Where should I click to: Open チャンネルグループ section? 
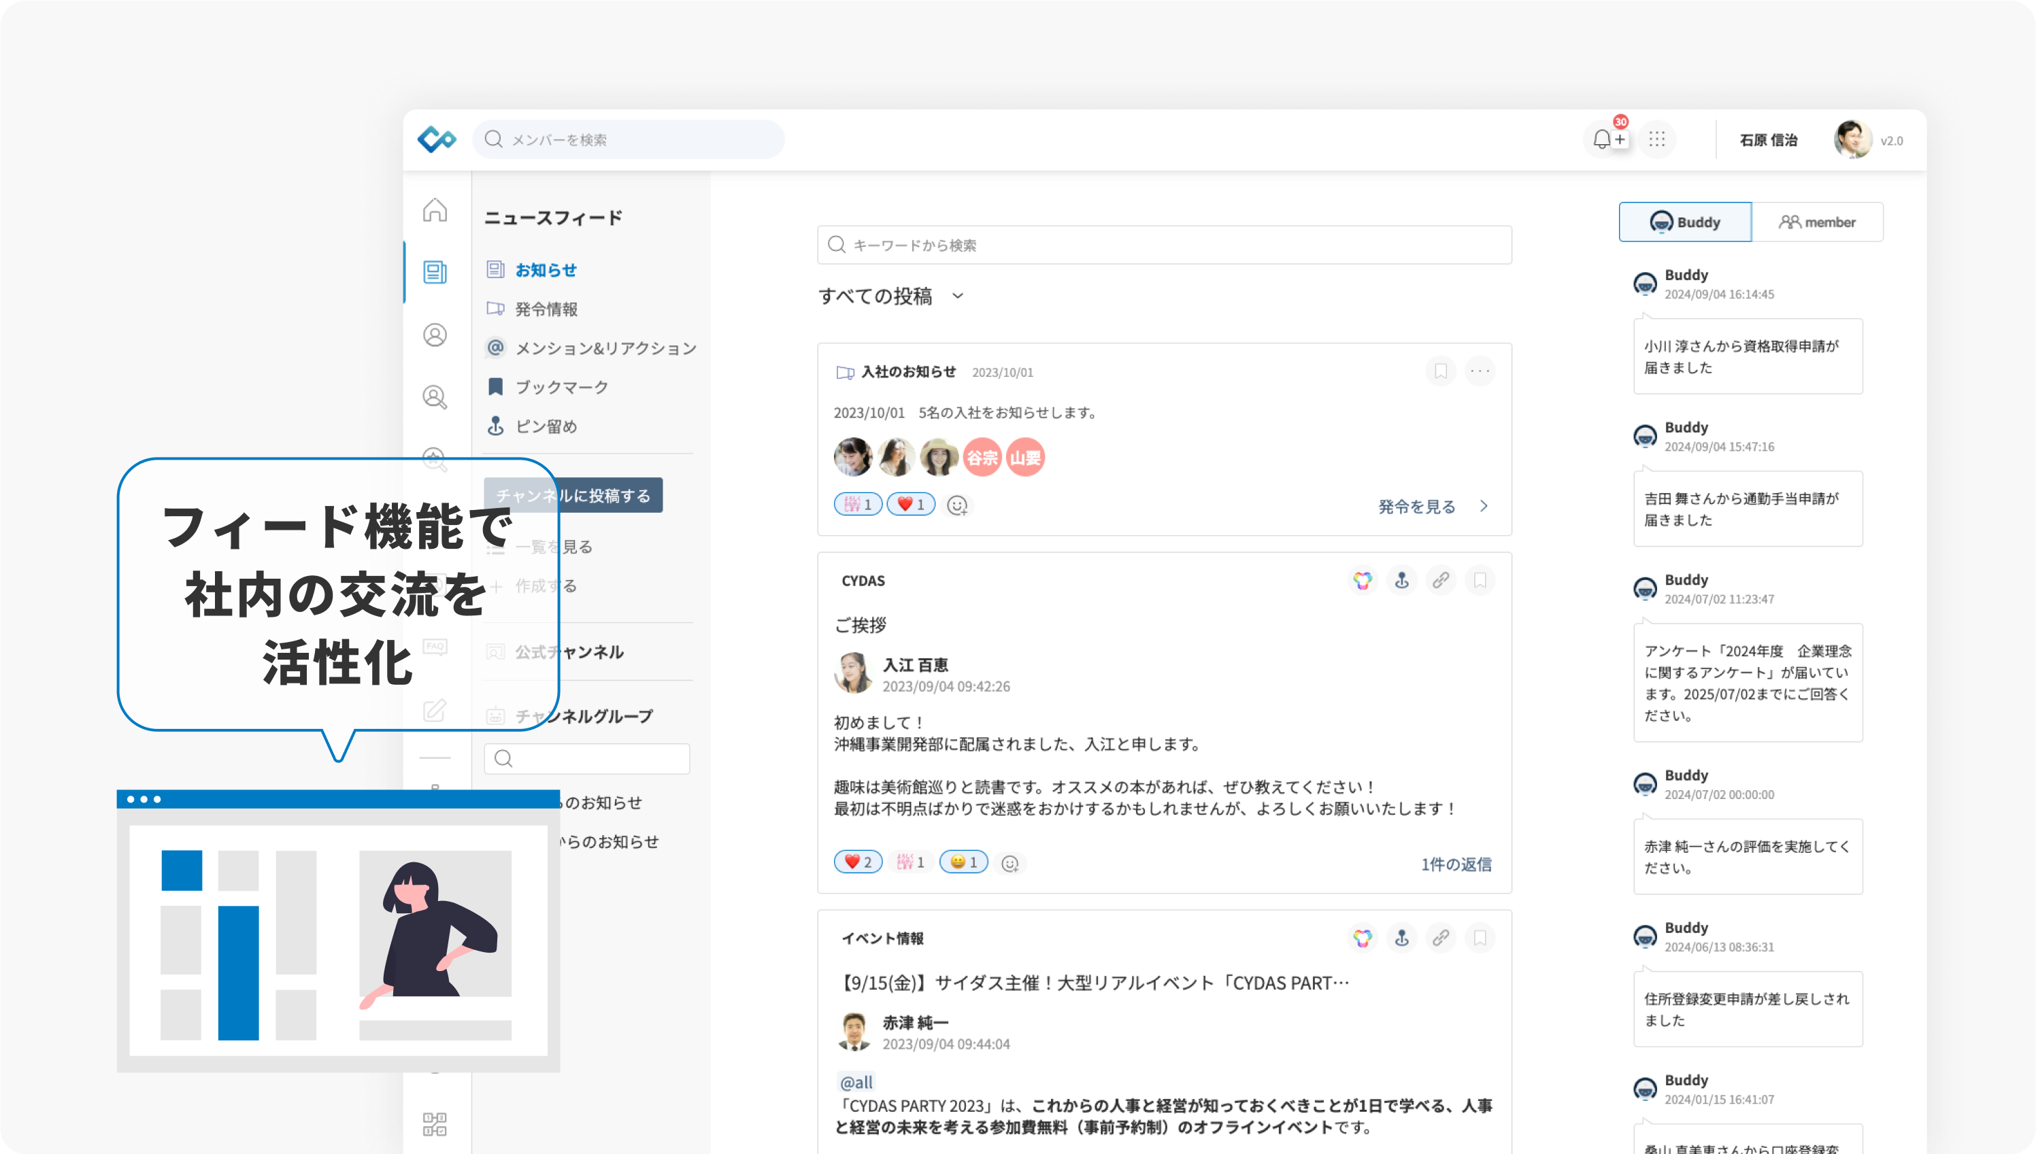tap(584, 715)
